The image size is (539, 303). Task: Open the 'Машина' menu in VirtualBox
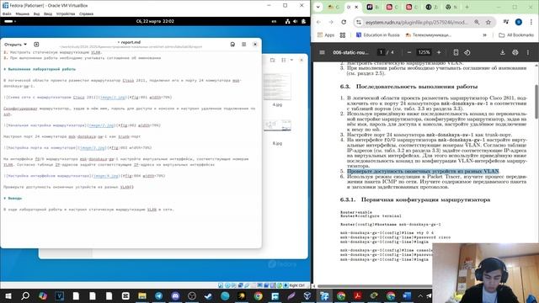[x=23, y=14]
